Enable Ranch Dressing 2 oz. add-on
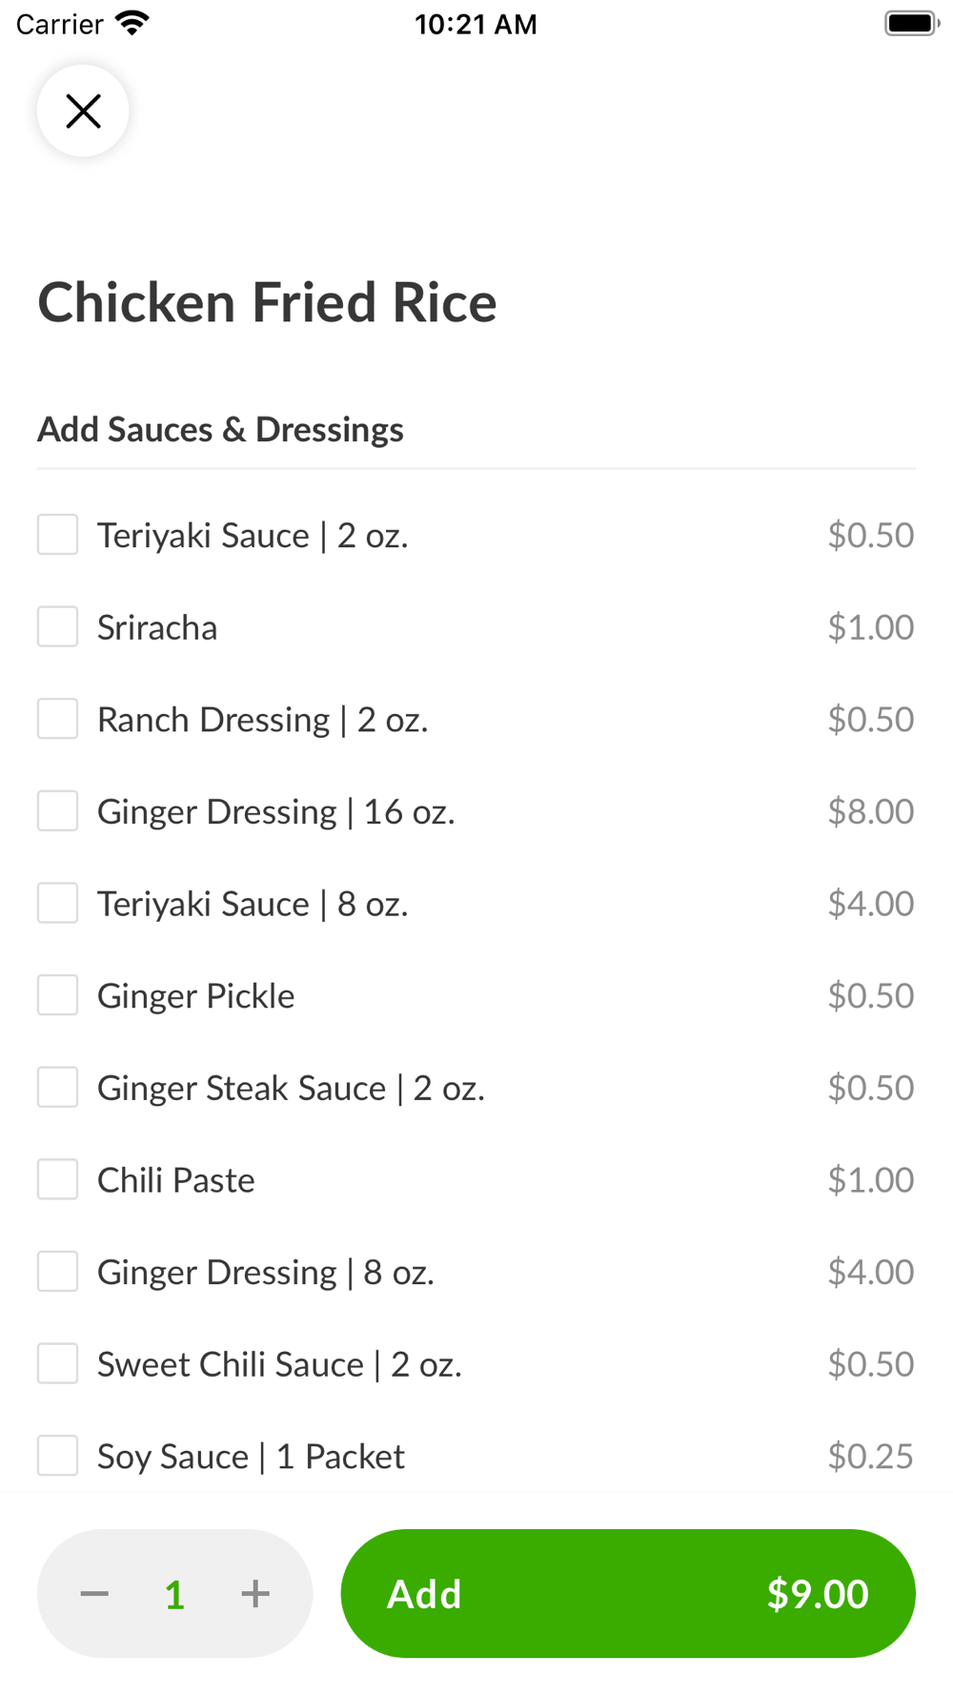The image size is (953, 1695). pyautogui.click(x=57, y=719)
